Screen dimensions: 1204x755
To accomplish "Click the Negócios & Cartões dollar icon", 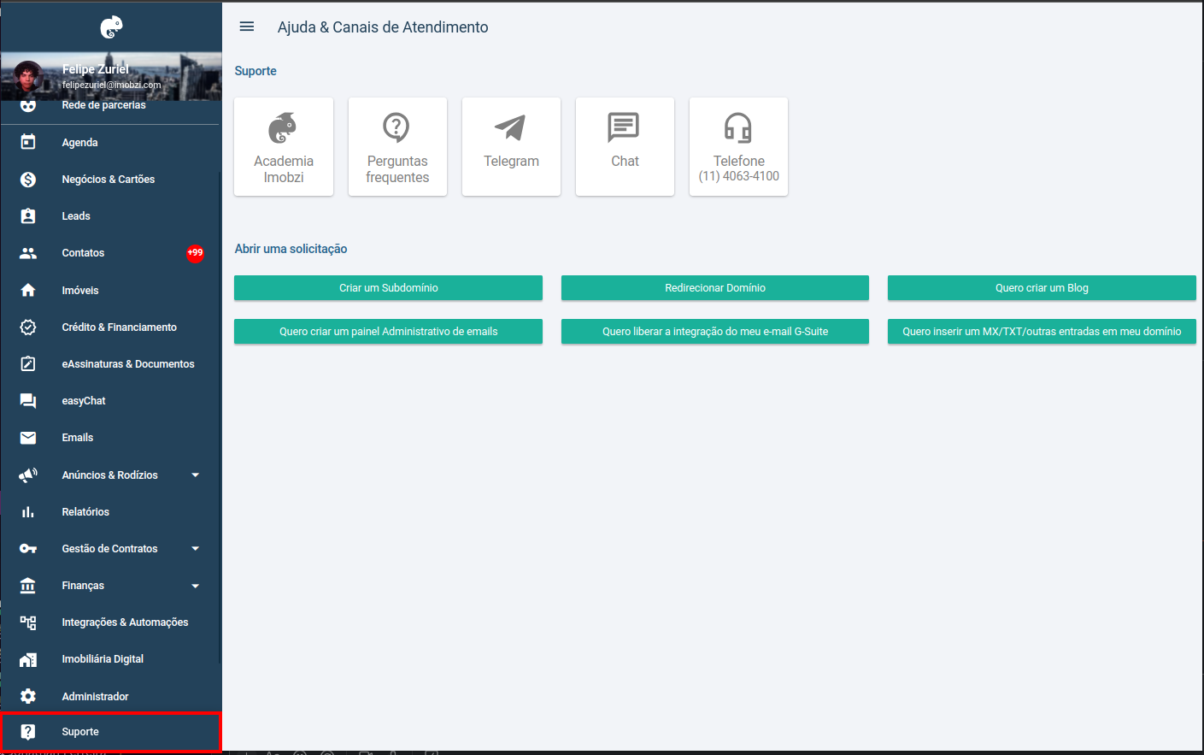I will 28,180.
